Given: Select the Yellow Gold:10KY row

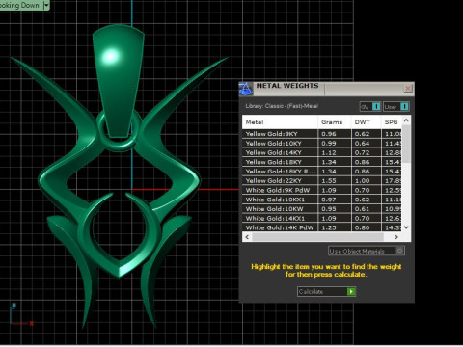Looking at the screenshot, I should coord(321,144).
